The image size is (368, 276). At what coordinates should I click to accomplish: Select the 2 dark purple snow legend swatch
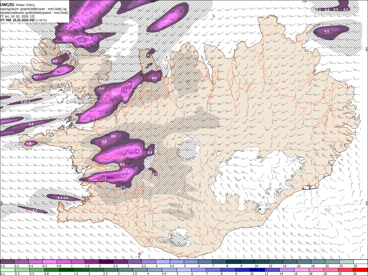tap(106, 262)
